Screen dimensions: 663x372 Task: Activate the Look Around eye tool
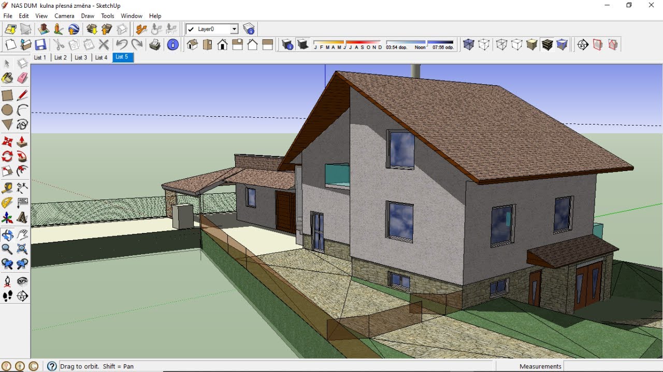(22, 282)
